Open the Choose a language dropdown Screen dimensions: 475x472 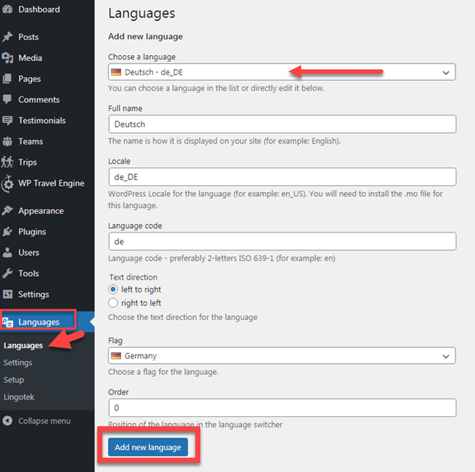tap(282, 72)
